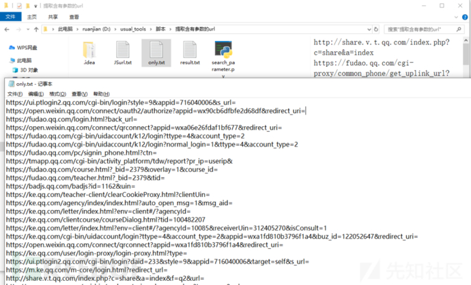Open Notepad 文件(F) menu
This screenshot has width=471, height=285.
tap(15, 94)
